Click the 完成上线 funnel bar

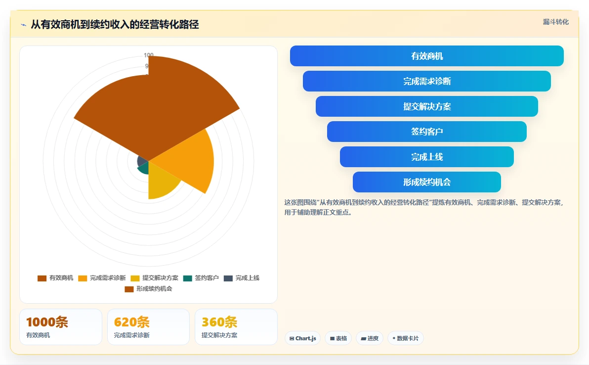(x=427, y=157)
